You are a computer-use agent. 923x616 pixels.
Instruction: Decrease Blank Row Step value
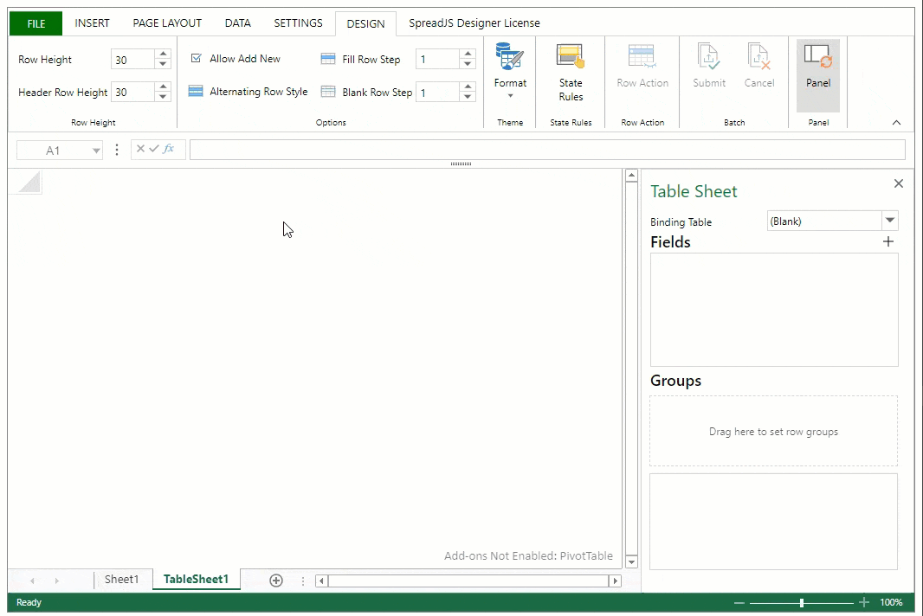coord(468,97)
